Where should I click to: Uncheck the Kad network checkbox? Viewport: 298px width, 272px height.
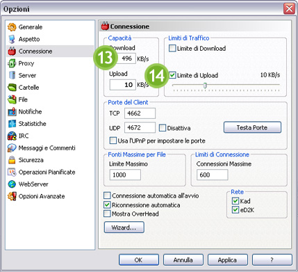(x=235, y=201)
